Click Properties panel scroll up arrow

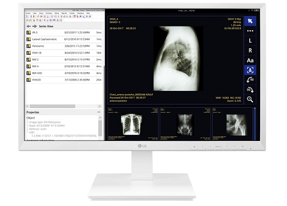(100, 118)
